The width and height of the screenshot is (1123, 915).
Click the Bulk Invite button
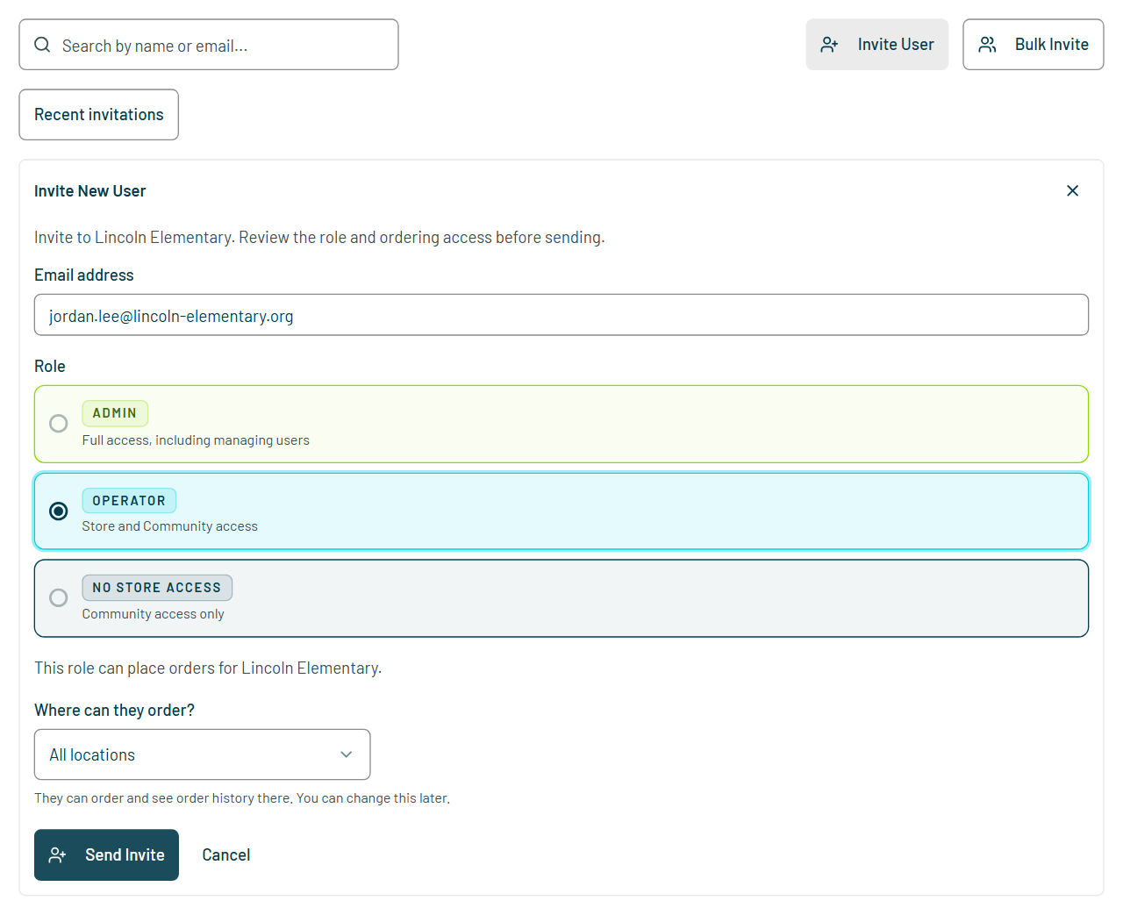coord(1034,45)
